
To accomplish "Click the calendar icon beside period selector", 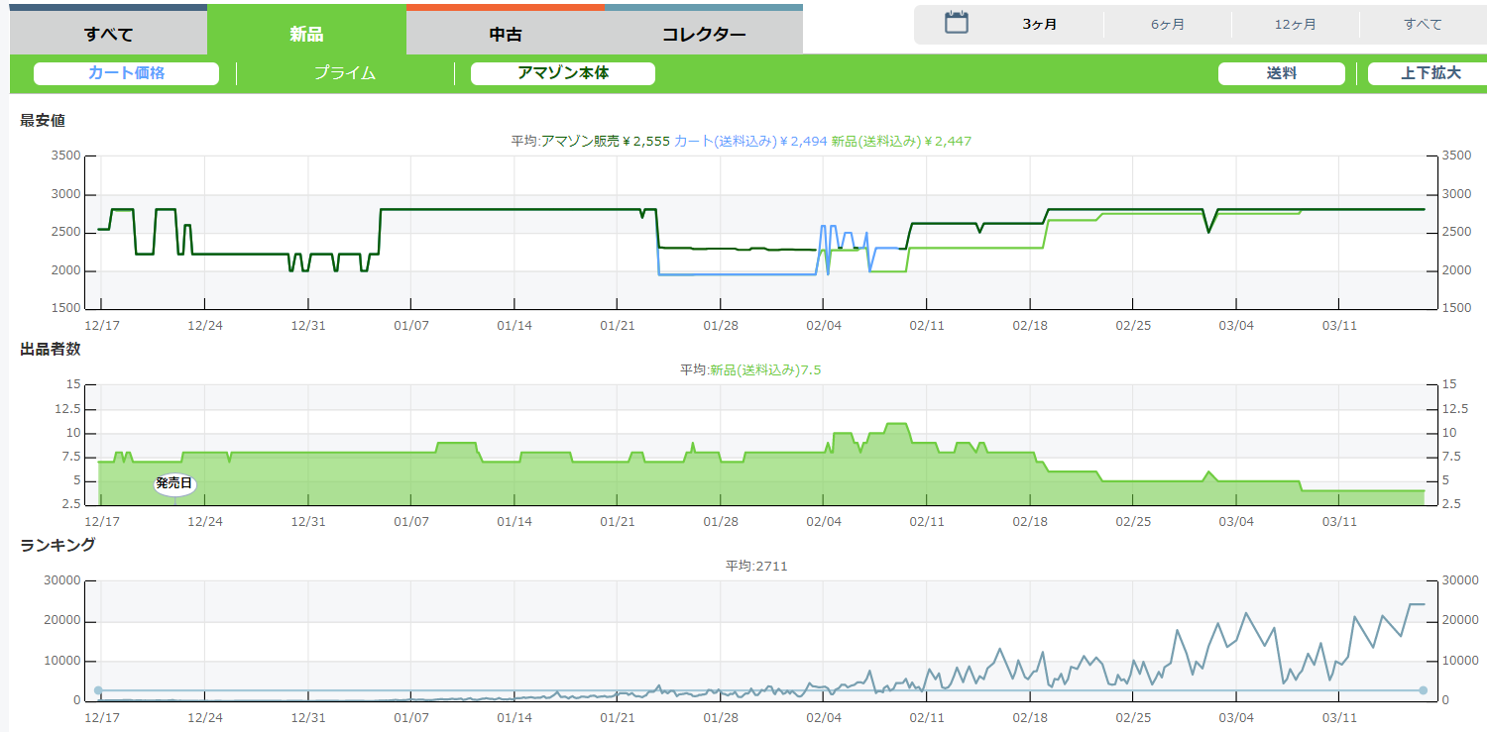I will (x=956, y=24).
